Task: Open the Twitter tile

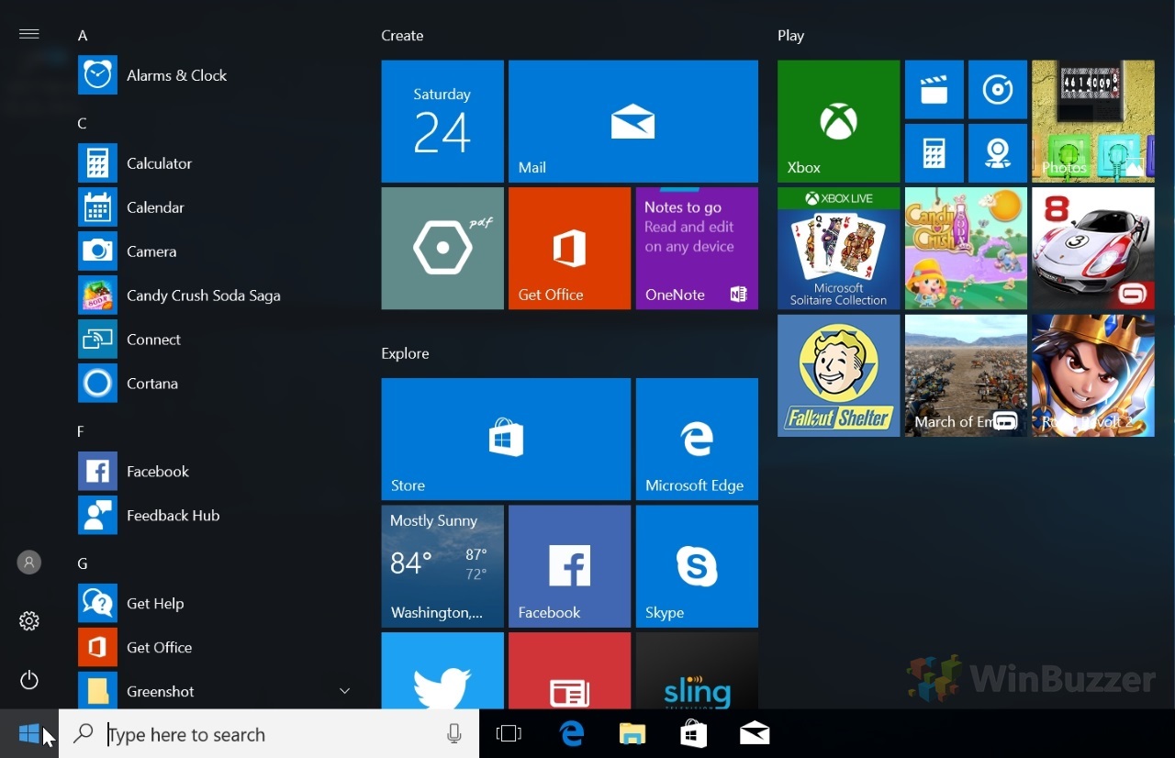Action: [442, 670]
